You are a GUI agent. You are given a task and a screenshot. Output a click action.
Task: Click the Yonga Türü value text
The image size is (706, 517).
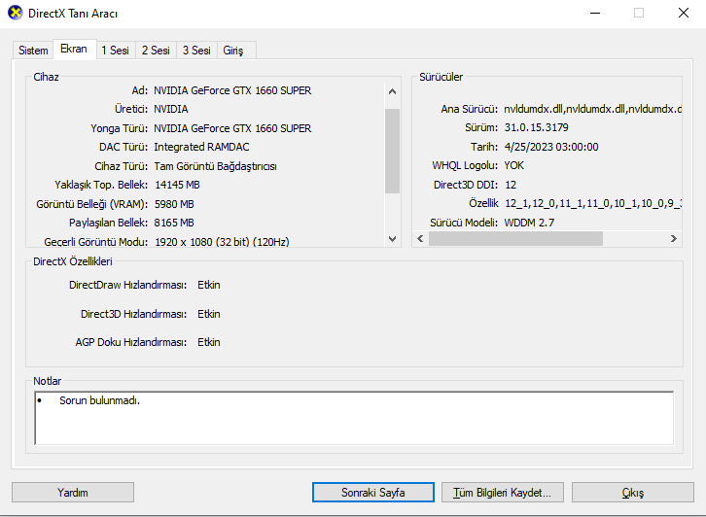pos(232,128)
